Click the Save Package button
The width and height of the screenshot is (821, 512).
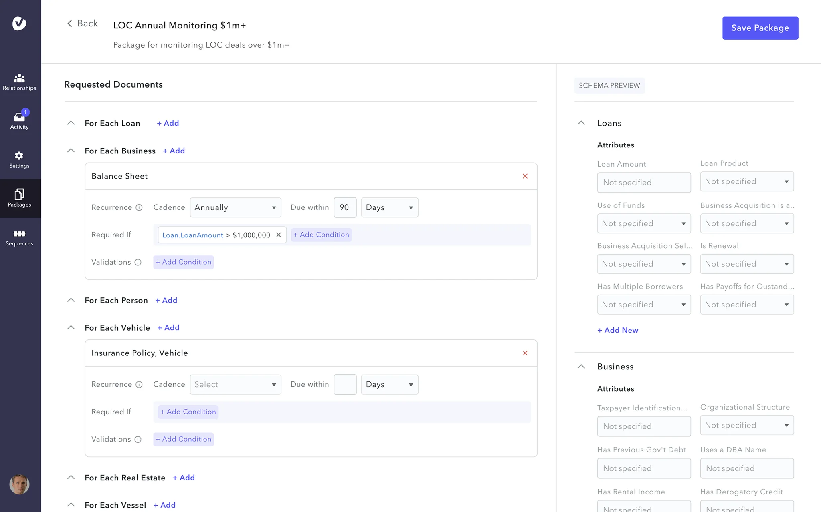[760, 28]
